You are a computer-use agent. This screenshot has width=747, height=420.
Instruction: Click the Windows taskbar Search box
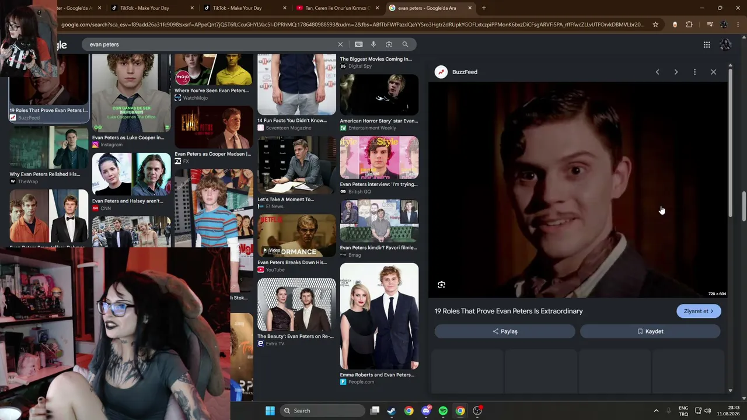323,411
